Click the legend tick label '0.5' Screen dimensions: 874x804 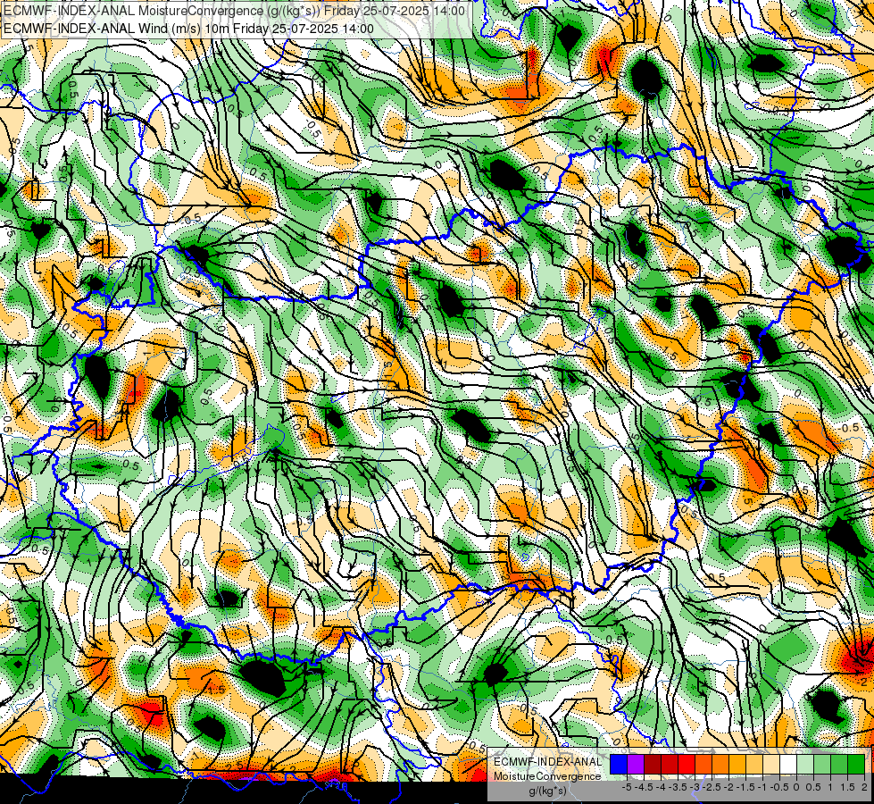812,787
